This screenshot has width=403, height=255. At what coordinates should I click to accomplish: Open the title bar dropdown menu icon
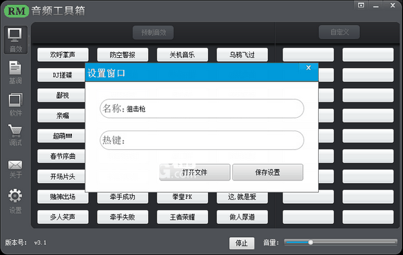pos(361,5)
